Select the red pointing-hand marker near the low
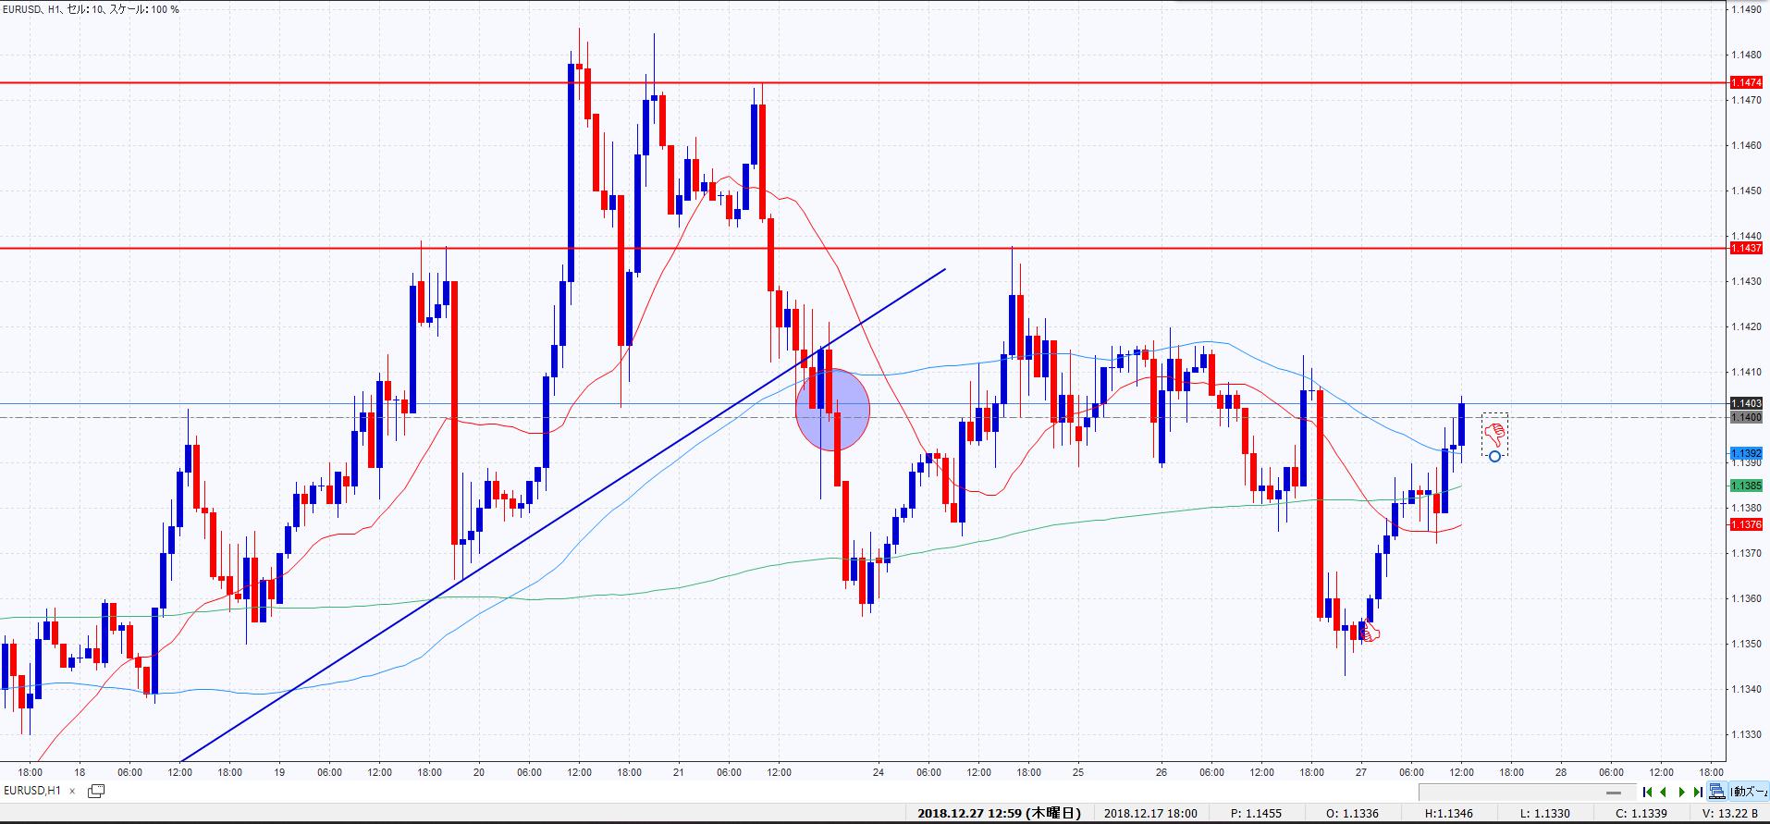The height and width of the screenshot is (824, 1770). (1370, 633)
